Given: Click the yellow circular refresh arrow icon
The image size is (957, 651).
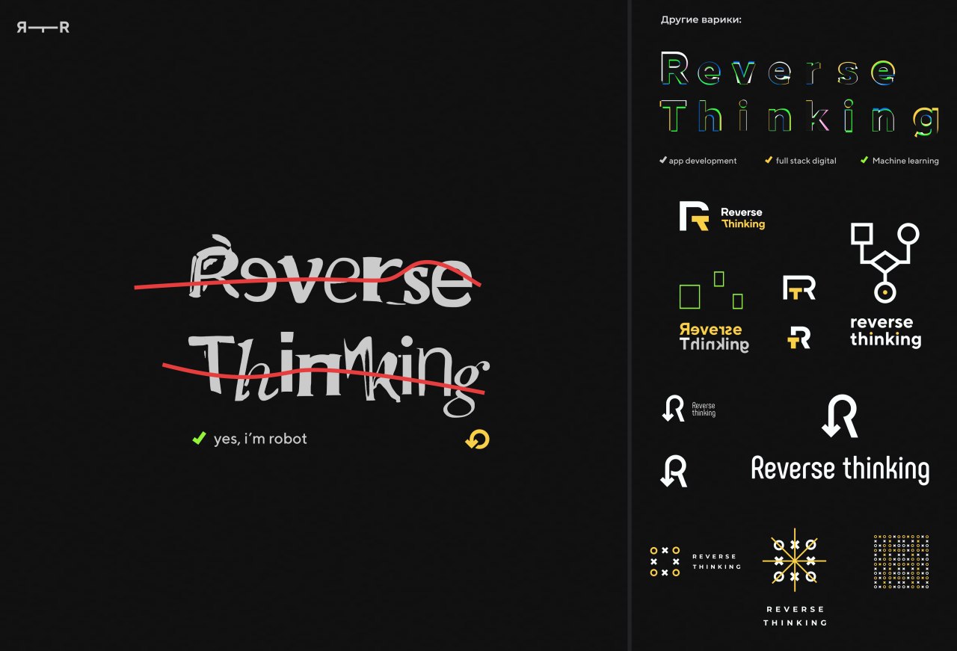Looking at the screenshot, I should (x=477, y=439).
